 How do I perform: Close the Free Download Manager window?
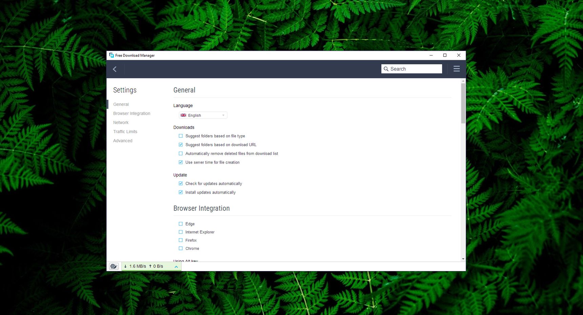pos(459,55)
